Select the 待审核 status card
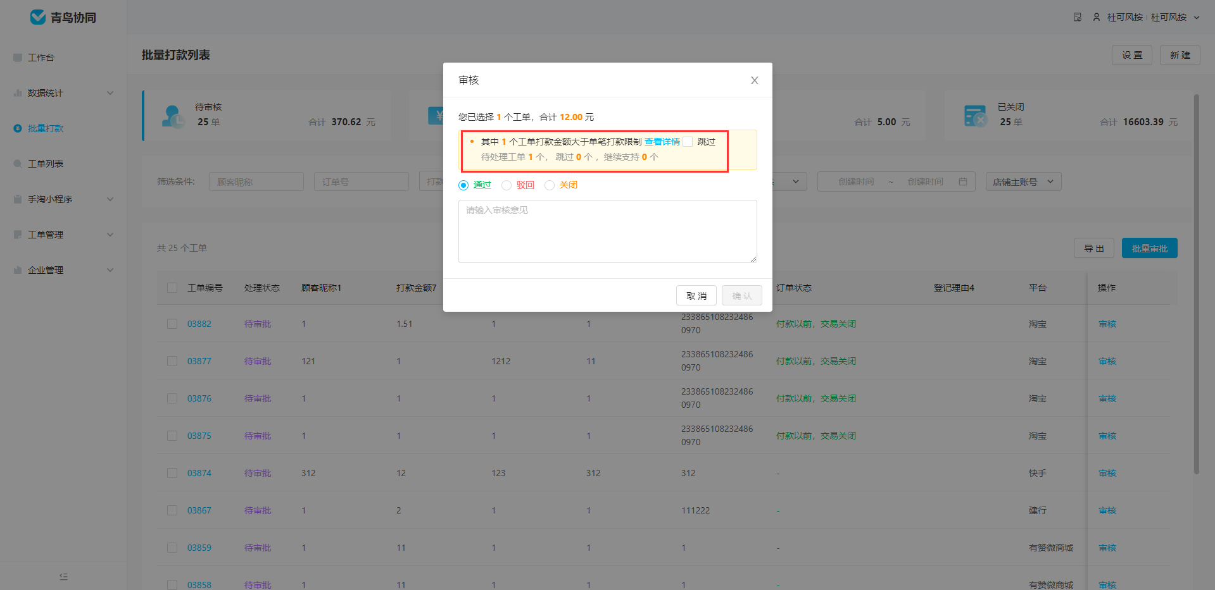Viewport: 1215px width, 590px height. tap(267, 115)
